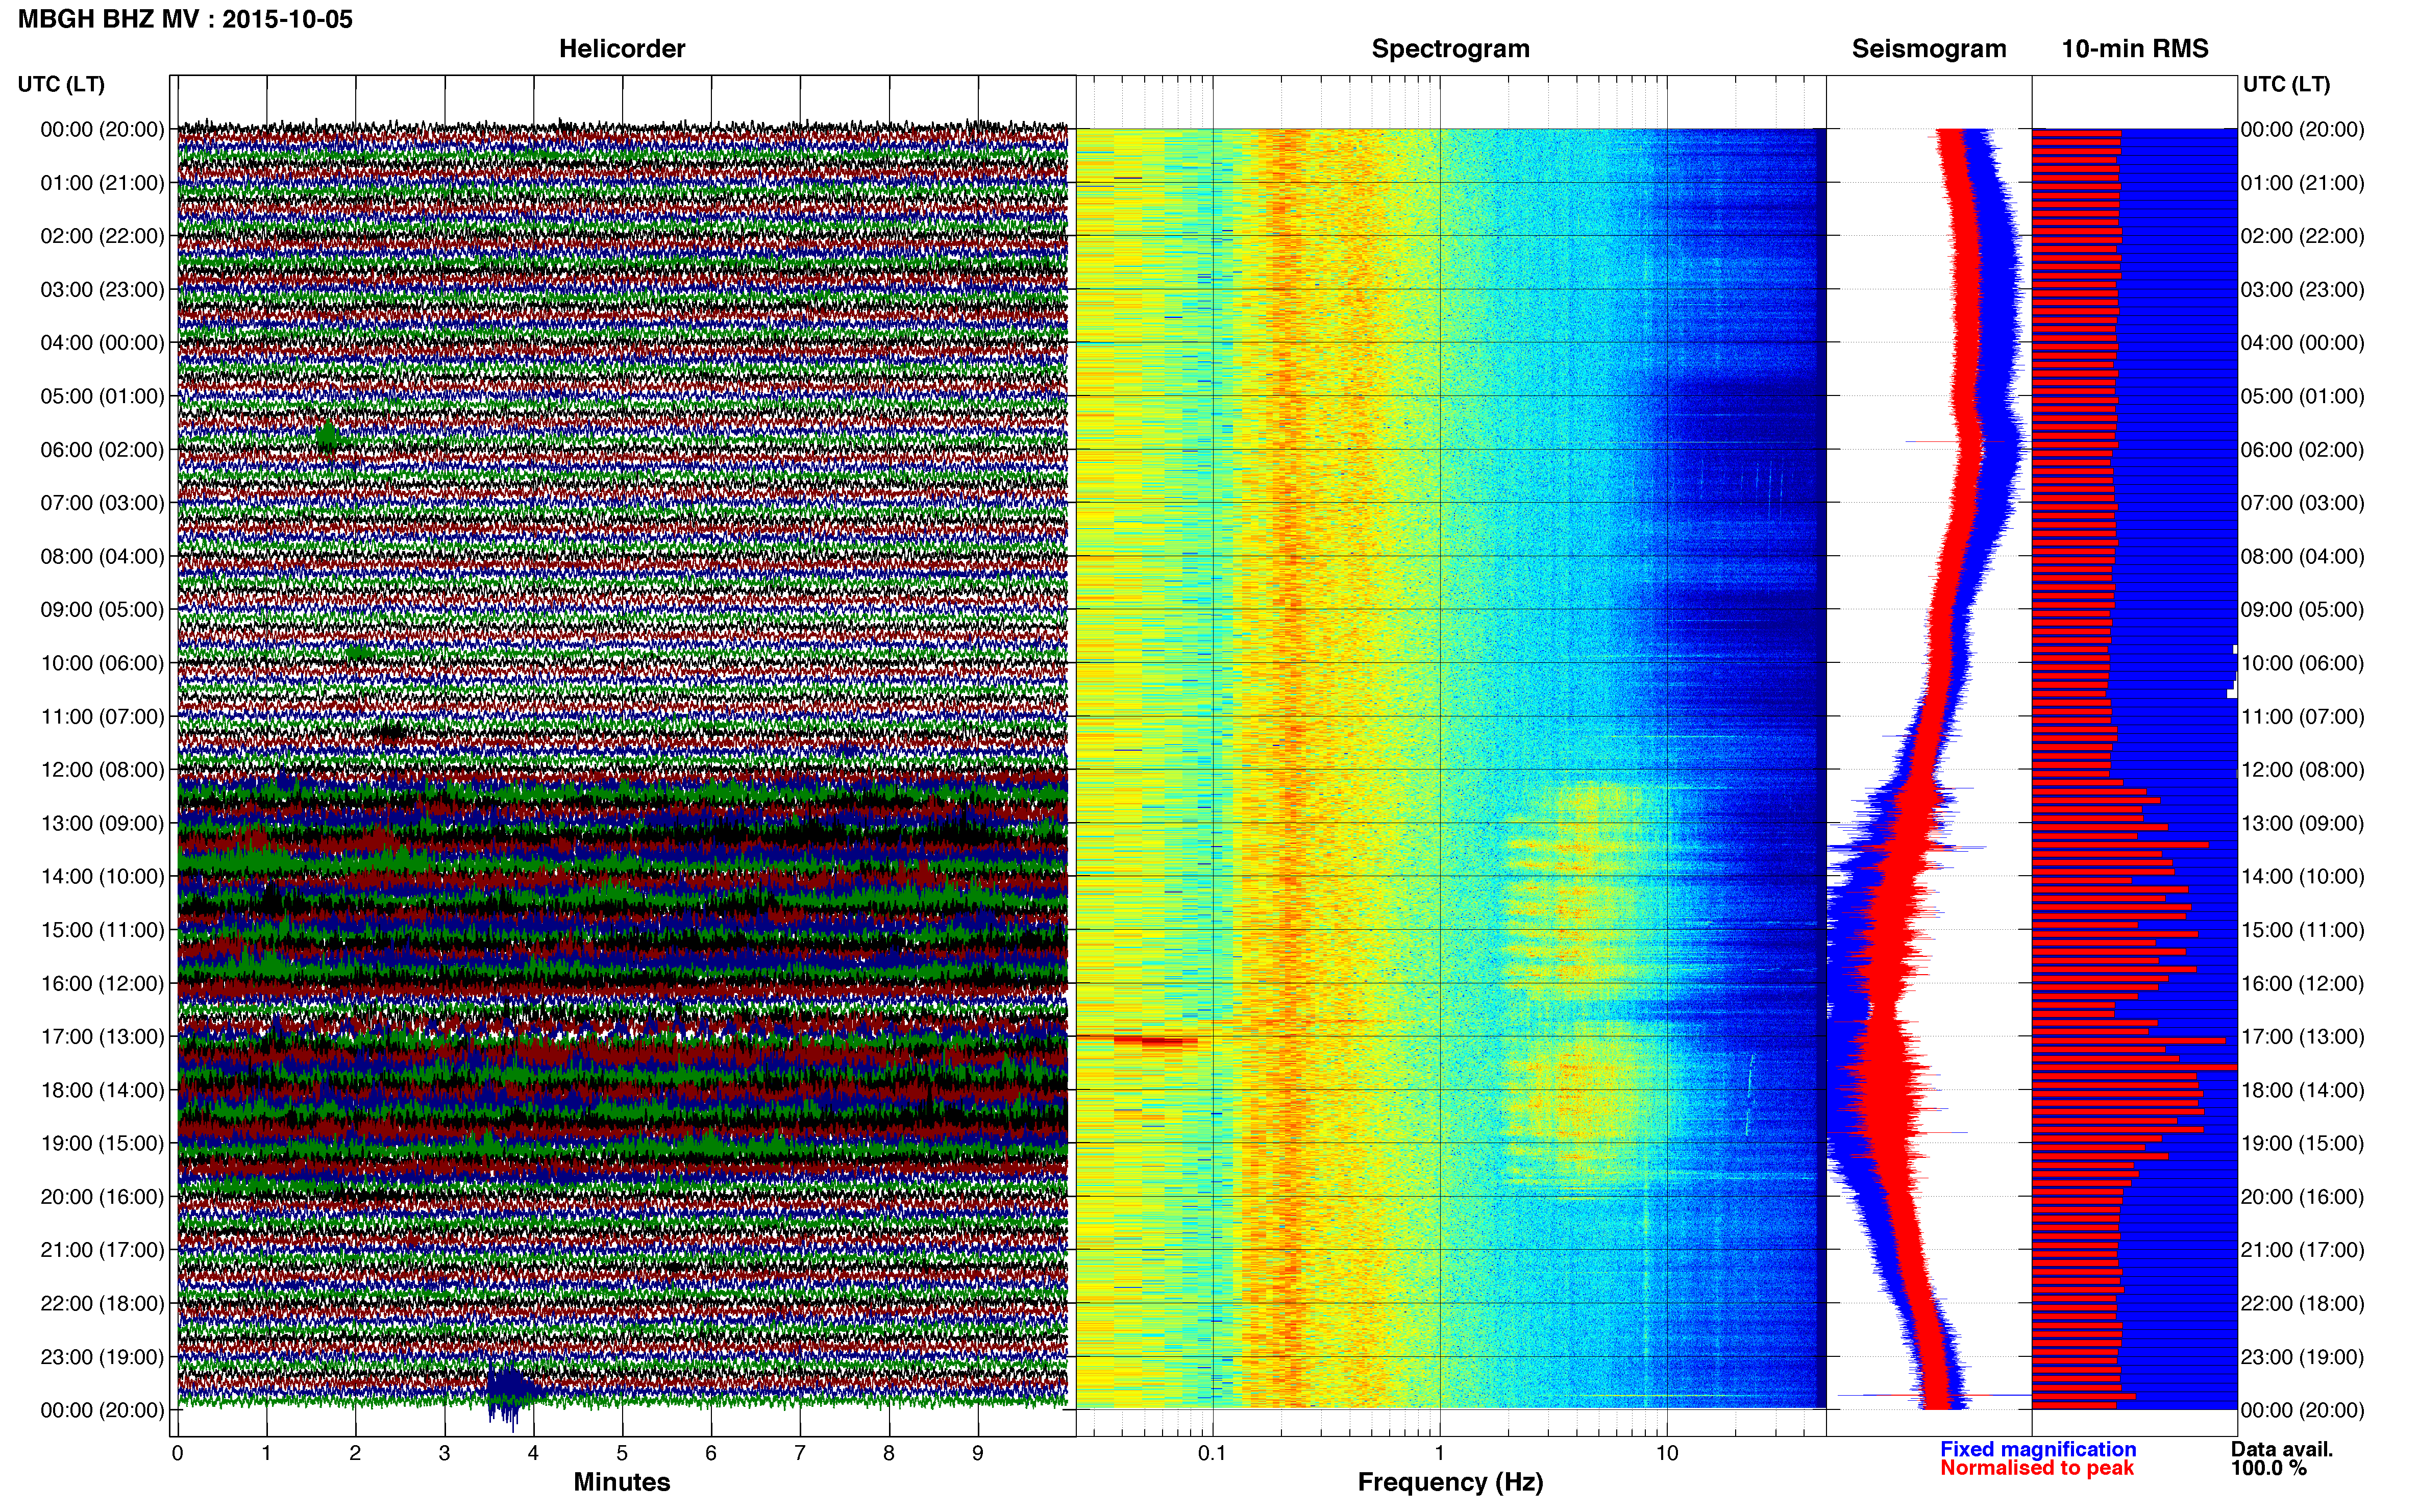Click the 0 tick on Minutes axis
Viewport: 2419px width, 1512px height.
pos(177,1454)
